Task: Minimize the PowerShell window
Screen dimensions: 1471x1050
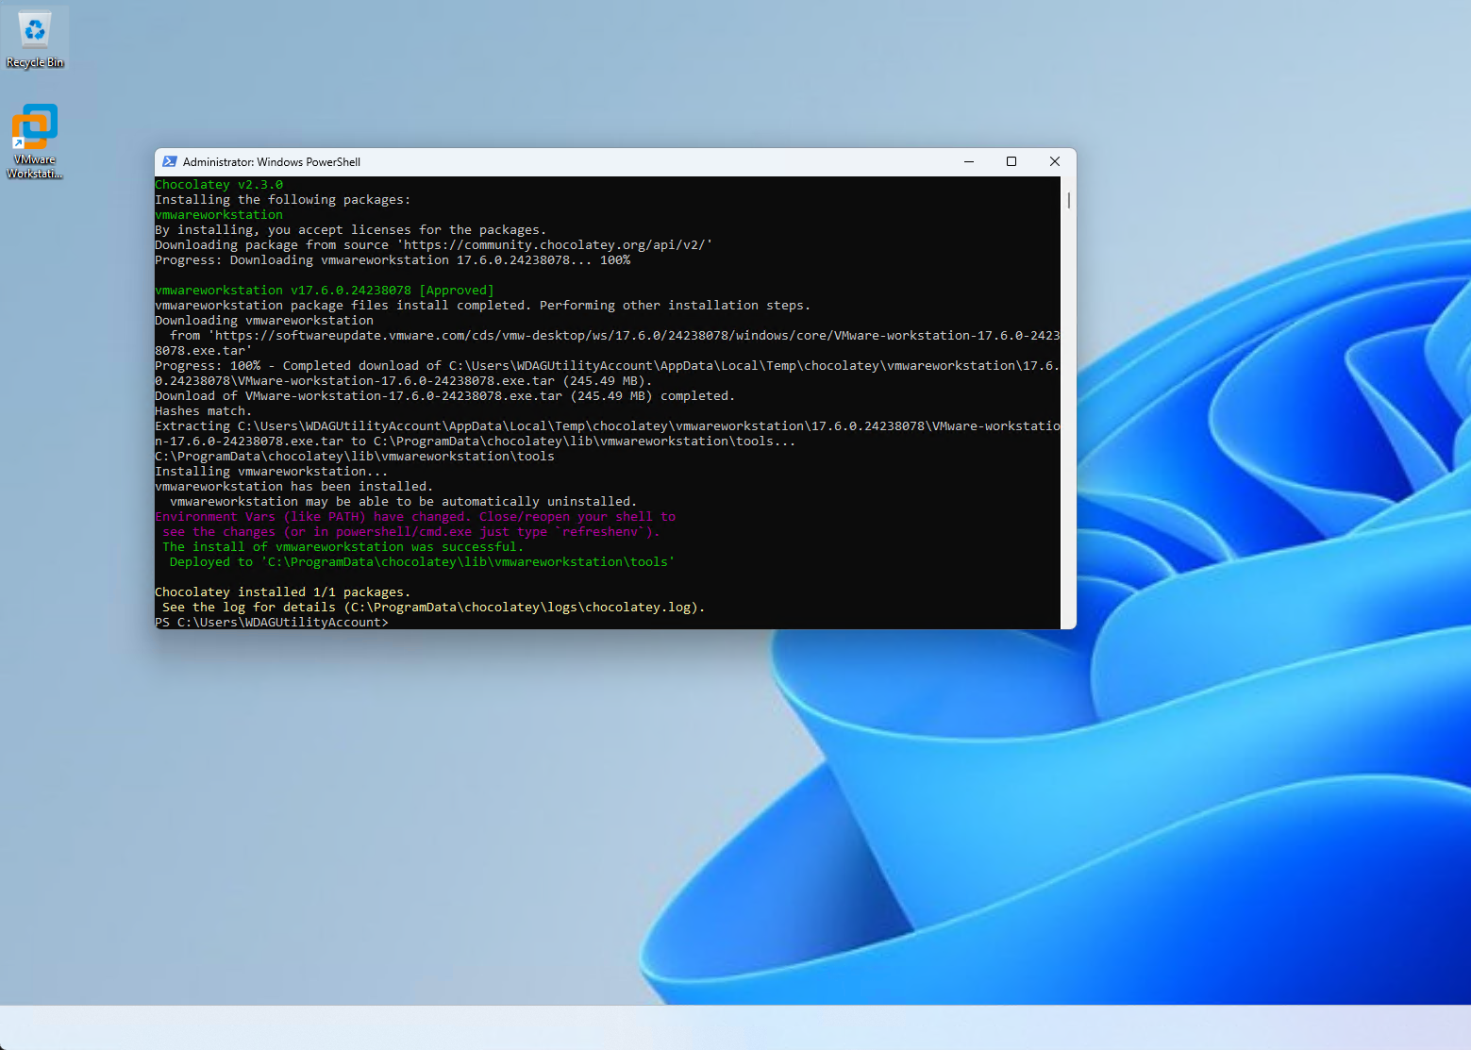Action: point(968,162)
